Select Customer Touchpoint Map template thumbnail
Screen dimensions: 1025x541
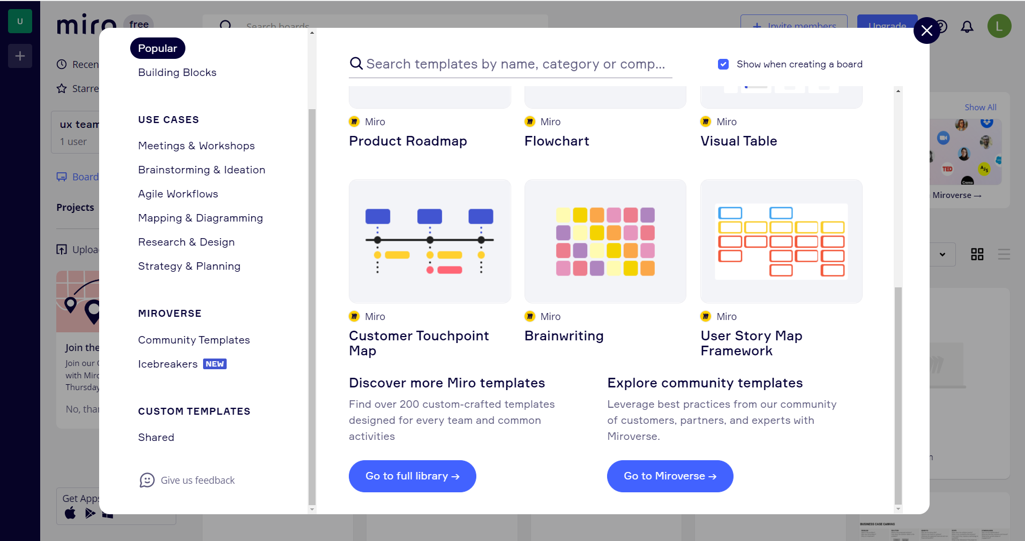tap(430, 241)
